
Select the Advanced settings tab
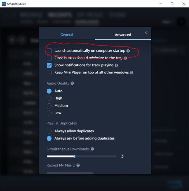pos(123,35)
